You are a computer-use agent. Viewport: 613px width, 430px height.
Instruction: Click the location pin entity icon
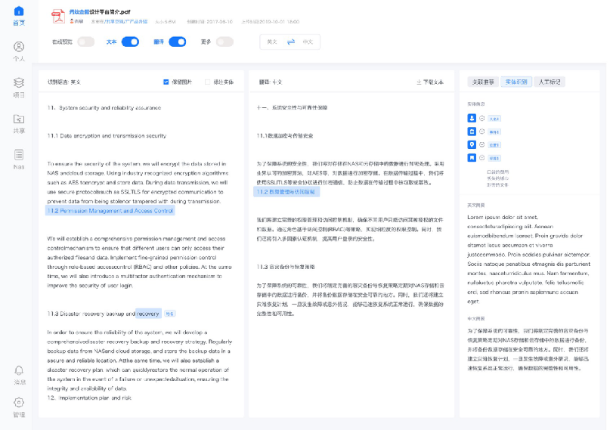472,144
